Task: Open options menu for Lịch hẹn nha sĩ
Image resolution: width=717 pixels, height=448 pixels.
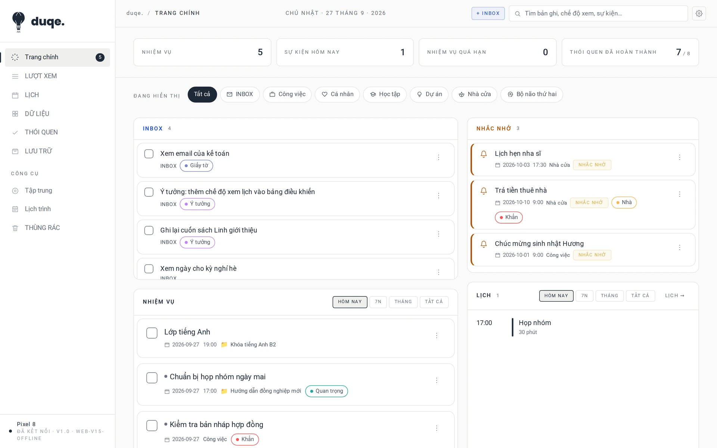Action: click(x=680, y=158)
